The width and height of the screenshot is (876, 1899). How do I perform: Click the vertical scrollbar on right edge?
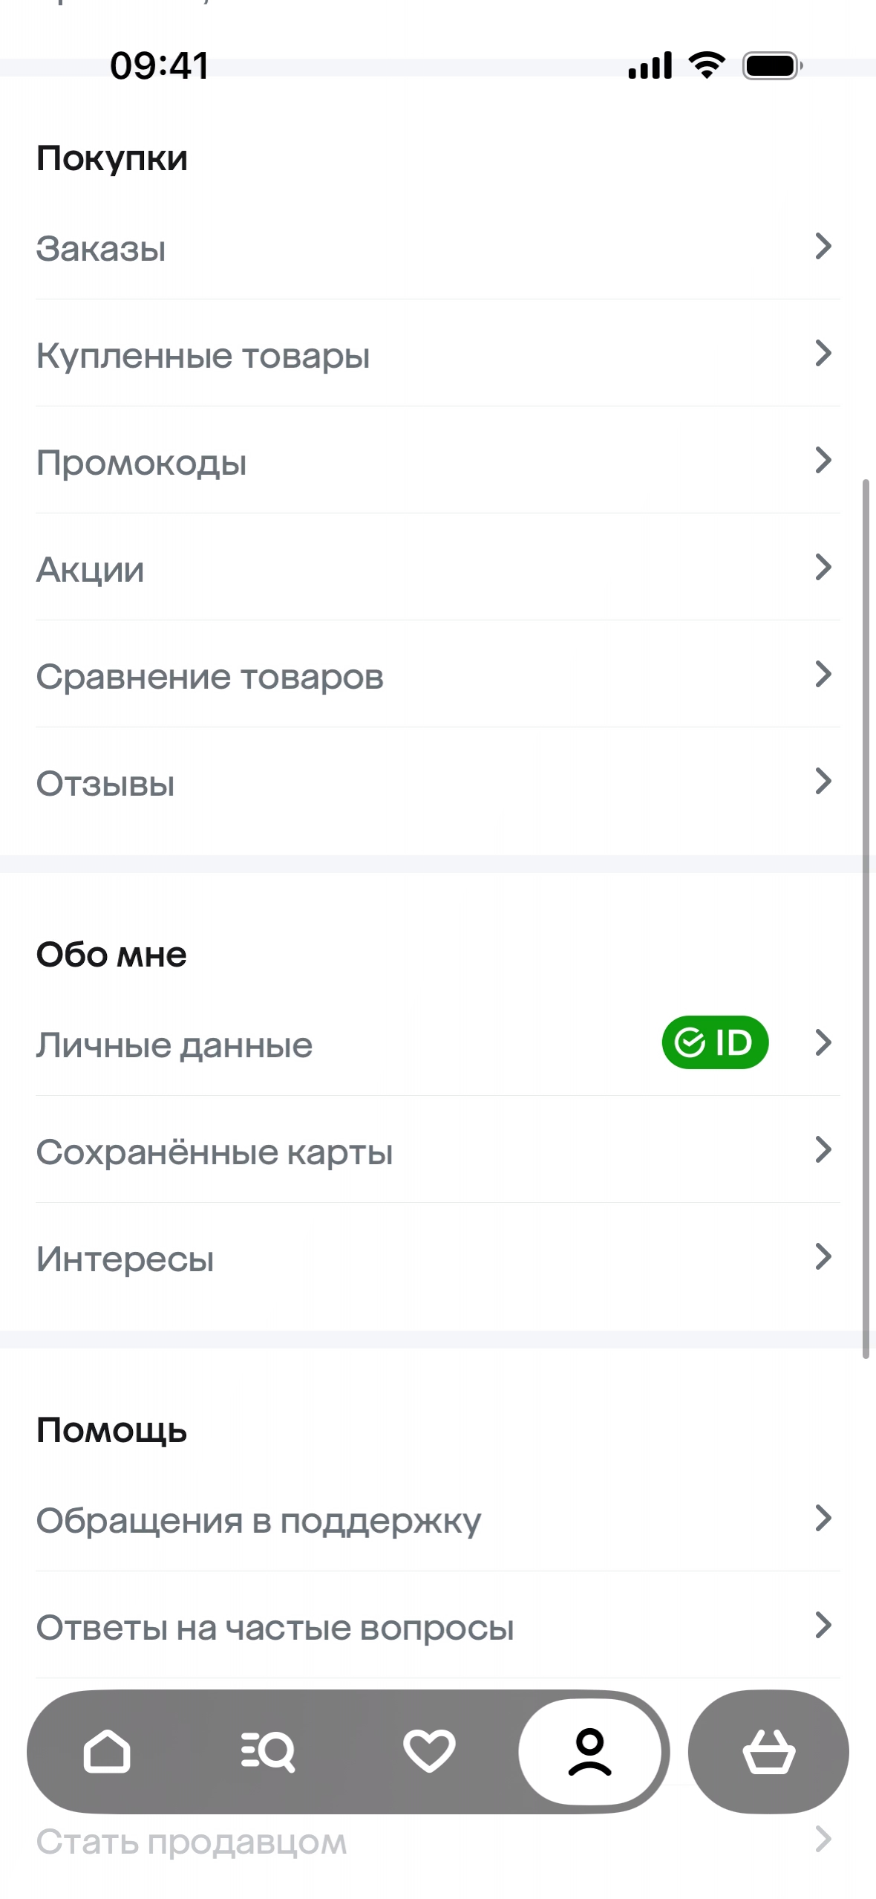866,918
